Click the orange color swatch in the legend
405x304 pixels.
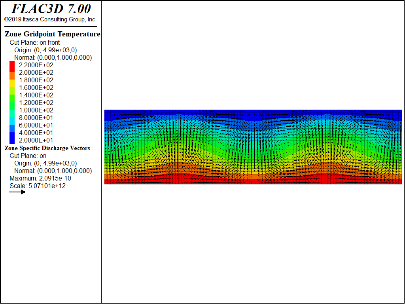12,76
